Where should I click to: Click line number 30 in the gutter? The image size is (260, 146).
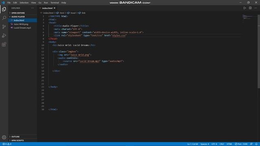pyautogui.click(x=43, y=109)
